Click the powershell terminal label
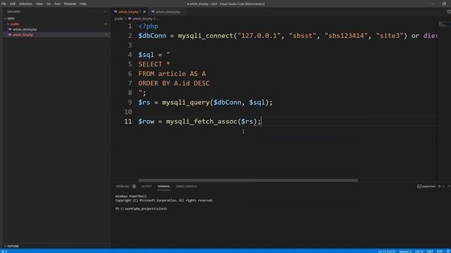The width and height of the screenshot is (451, 253). point(426,186)
